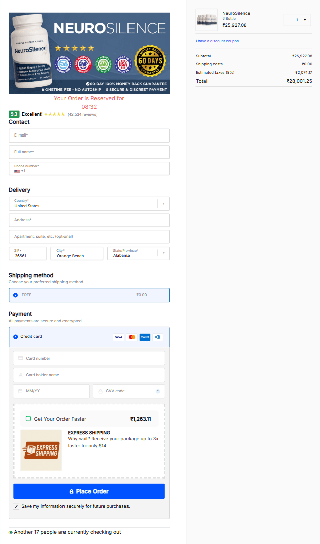The height and width of the screenshot is (544, 320).
Task: Click the 60 Days Money Back Guarantee seal
Action: pyautogui.click(x=149, y=60)
